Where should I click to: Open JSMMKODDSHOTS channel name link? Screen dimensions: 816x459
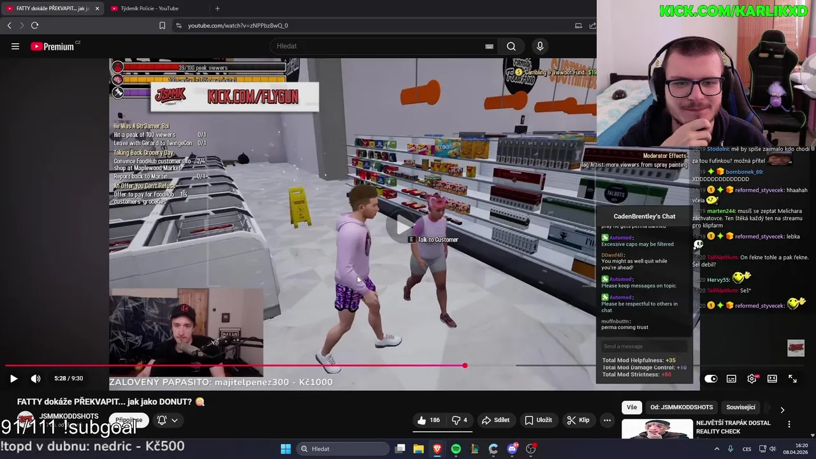click(69, 416)
